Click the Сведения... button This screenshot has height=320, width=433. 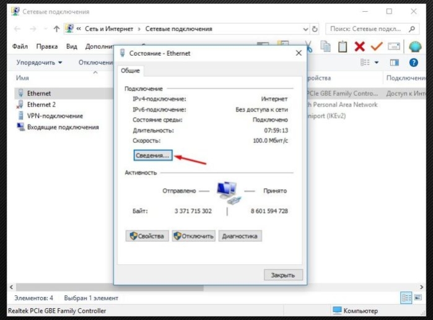153,155
